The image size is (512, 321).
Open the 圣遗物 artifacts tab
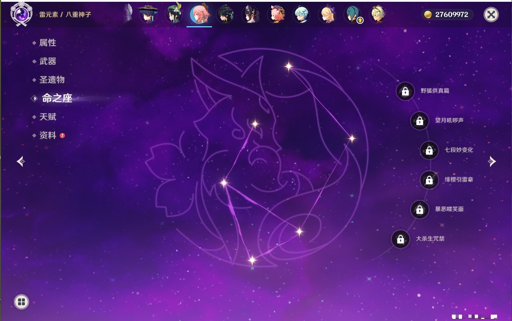[52, 80]
